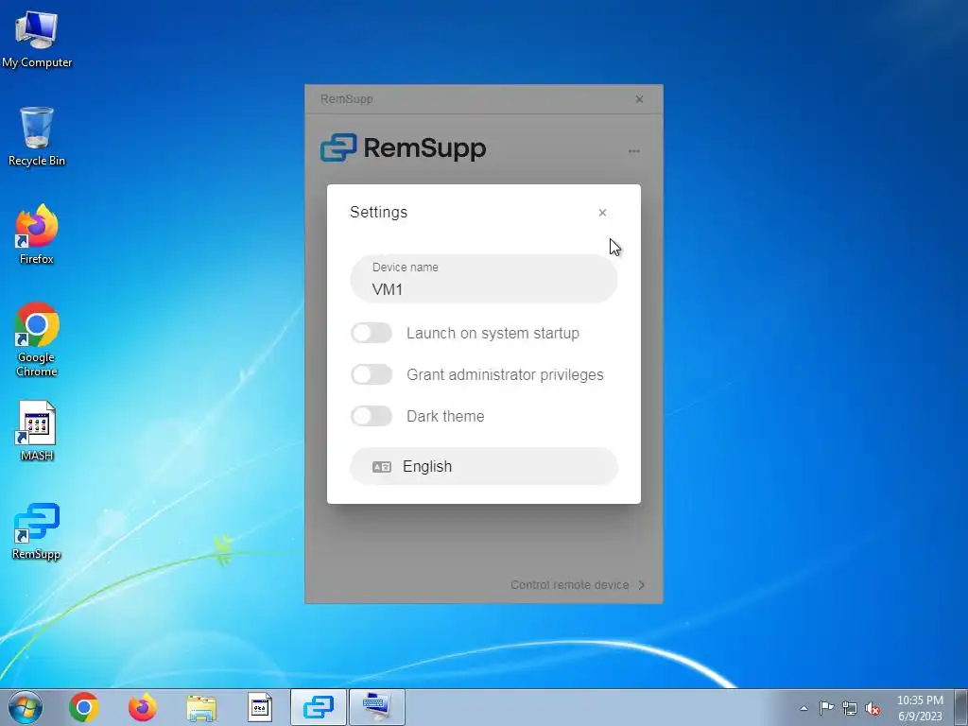968x726 pixels.
Task: Click the chevron next to Control remote device
Action: click(642, 584)
